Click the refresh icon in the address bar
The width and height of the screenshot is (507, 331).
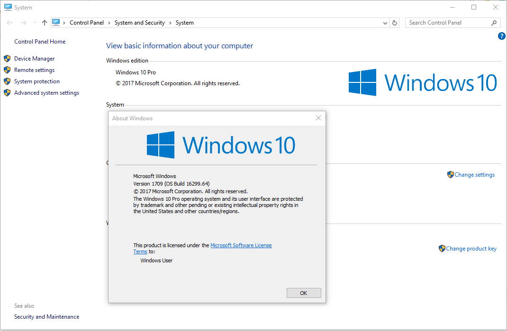click(395, 22)
